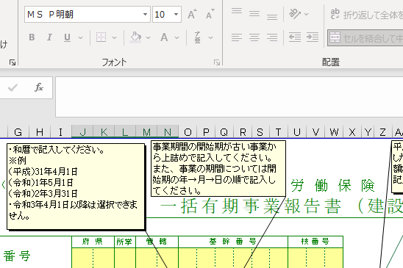The height and width of the screenshot is (268, 403).
Task: Select column P header
Action: 206,132
